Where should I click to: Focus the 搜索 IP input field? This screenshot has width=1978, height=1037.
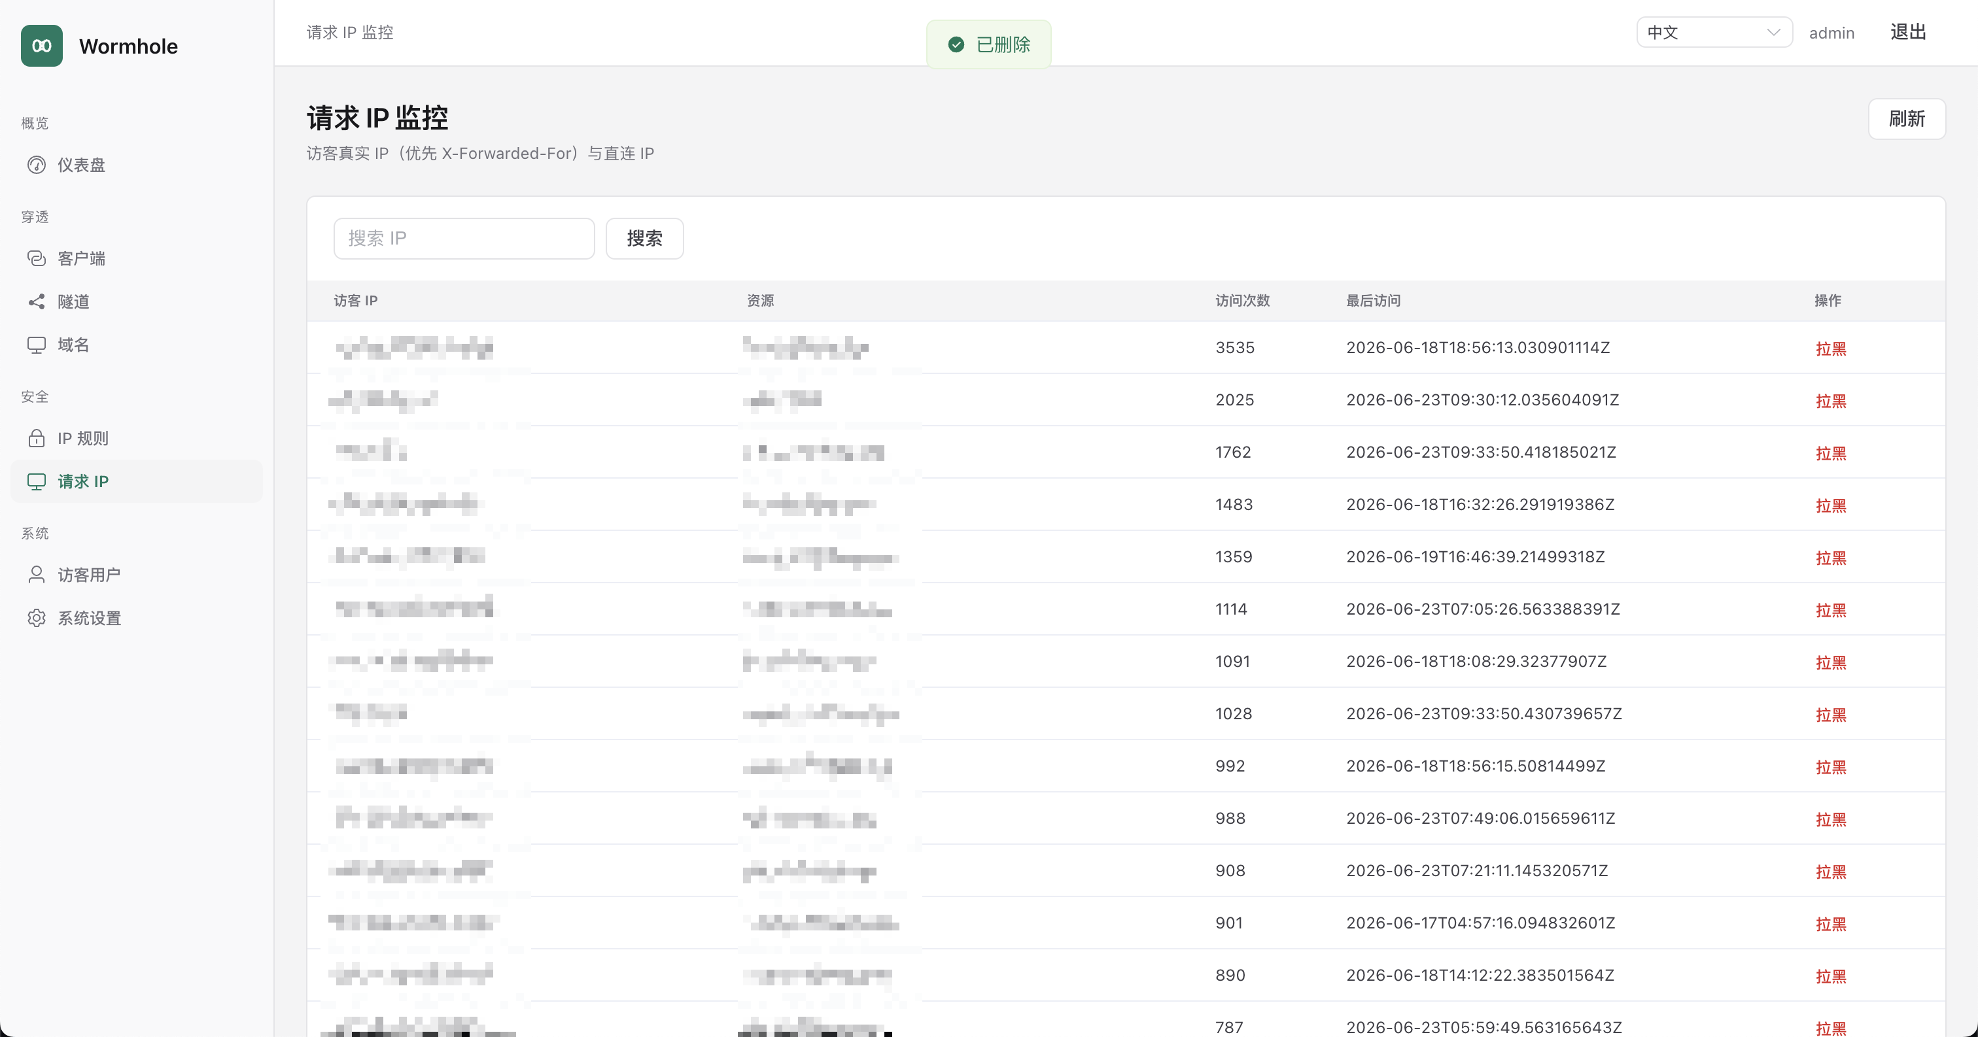pos(464,239)
